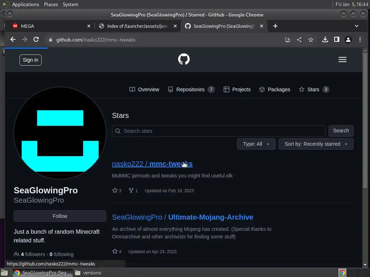Image resolution: width=370 pixels, height=277 pixels.
Task: Toggle the Chrome side panel icon
Action: (337, 40)
